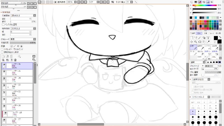Image resolution: width=224 pixels, height=126 pixels.
Task: Hide the top layer 36 eye icon
Action: click(4, 64)
